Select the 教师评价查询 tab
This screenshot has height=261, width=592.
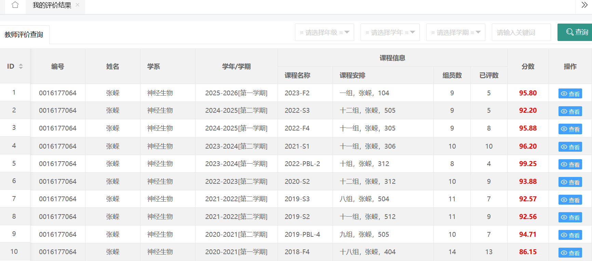24,35
